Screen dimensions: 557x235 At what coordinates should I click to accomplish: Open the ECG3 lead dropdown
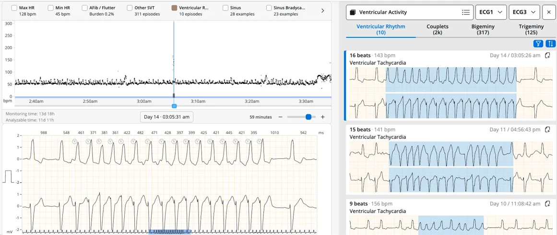pyautogui.click(x=524, y=12)
